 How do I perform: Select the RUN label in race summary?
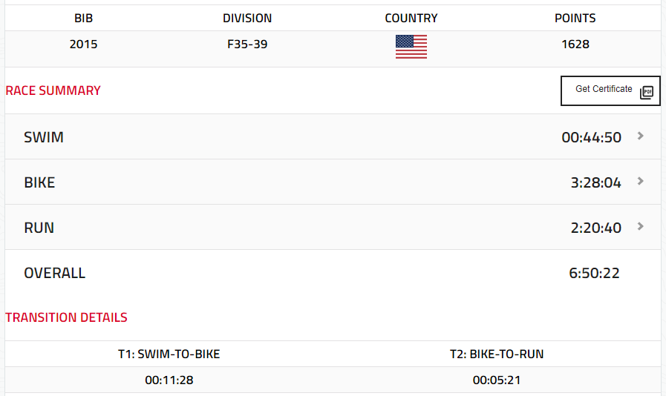coord(39,228)
